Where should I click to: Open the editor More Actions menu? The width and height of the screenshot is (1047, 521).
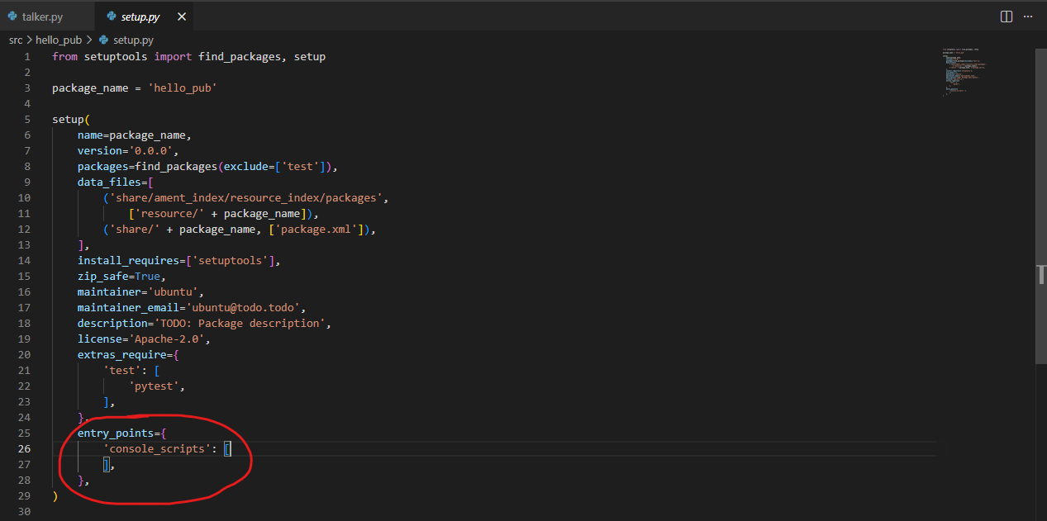coord(1028,17)
